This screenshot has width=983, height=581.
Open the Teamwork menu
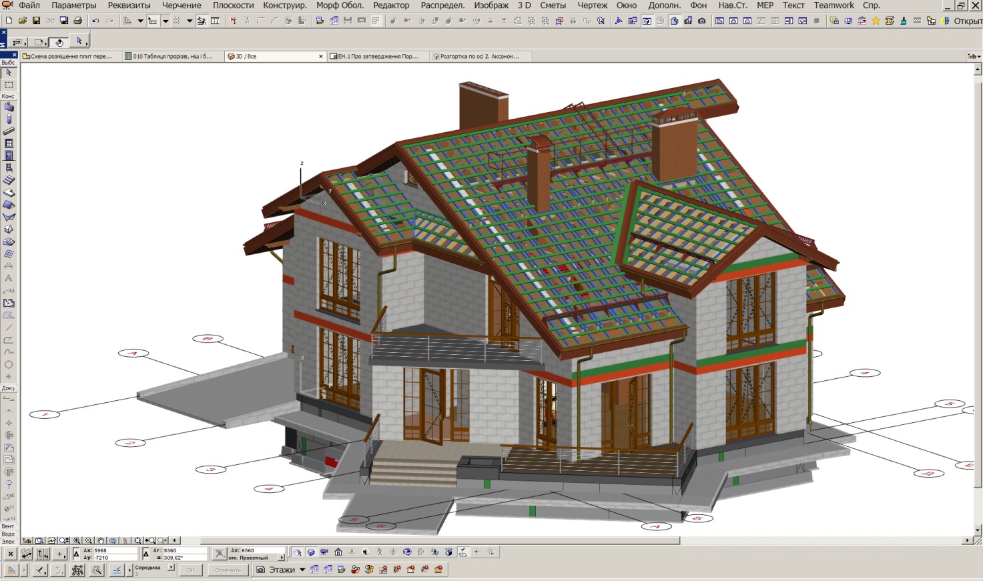coord(834,5)
